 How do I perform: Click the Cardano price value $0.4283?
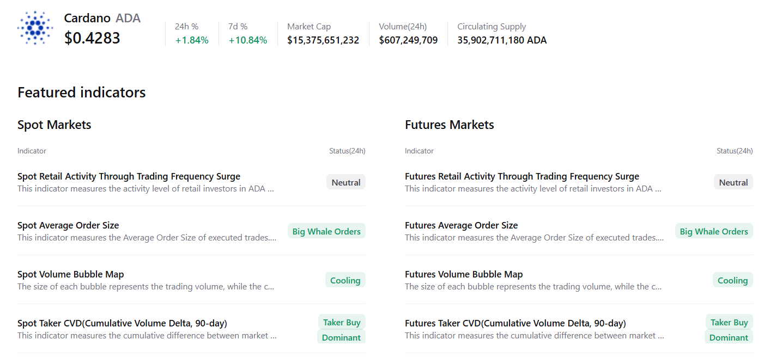tap(92, 38)
